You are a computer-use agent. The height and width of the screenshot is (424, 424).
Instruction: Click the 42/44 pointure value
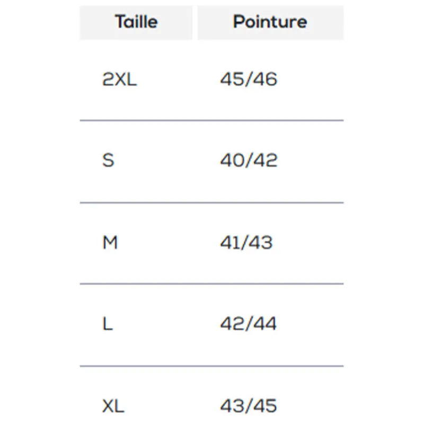[249, 324]
